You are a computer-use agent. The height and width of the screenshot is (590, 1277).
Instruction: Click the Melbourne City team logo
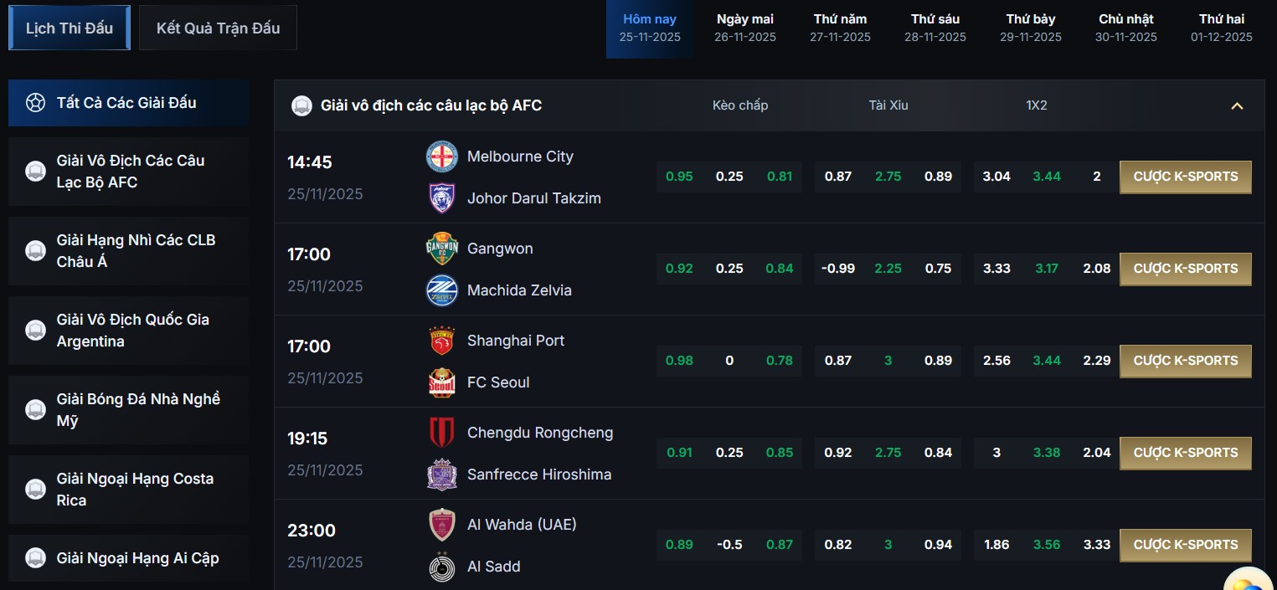(441, 157)
